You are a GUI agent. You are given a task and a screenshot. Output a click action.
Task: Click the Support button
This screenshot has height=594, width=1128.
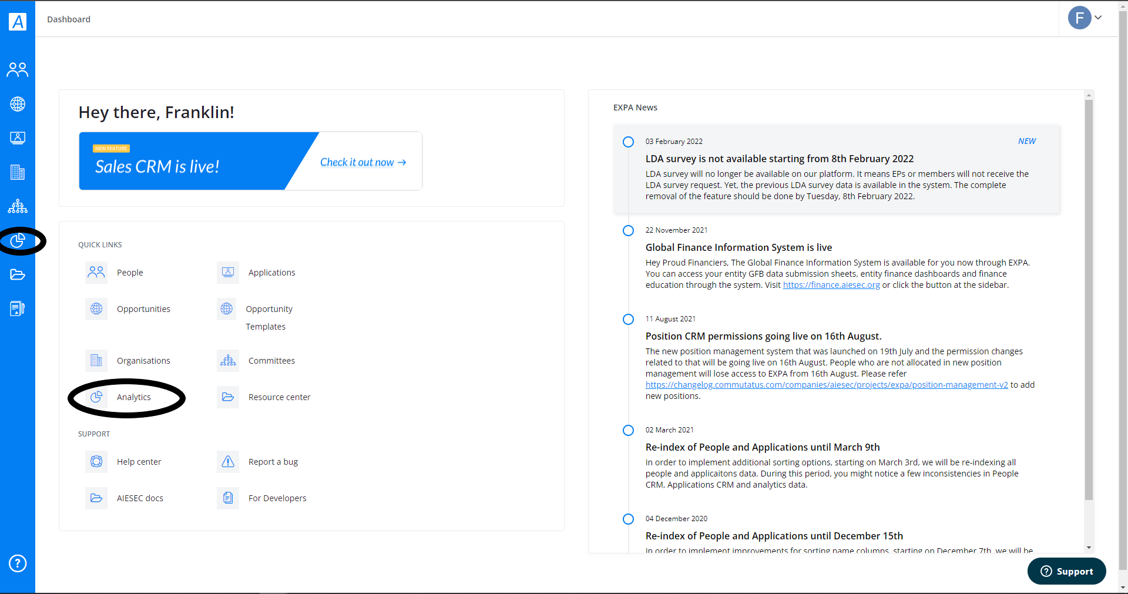[x=1067, y=571]
